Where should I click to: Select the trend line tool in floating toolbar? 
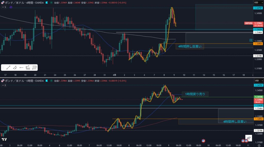[9, 67]
